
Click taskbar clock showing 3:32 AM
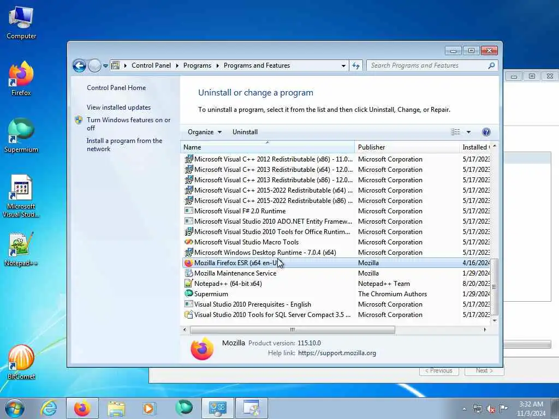point(531,409)
